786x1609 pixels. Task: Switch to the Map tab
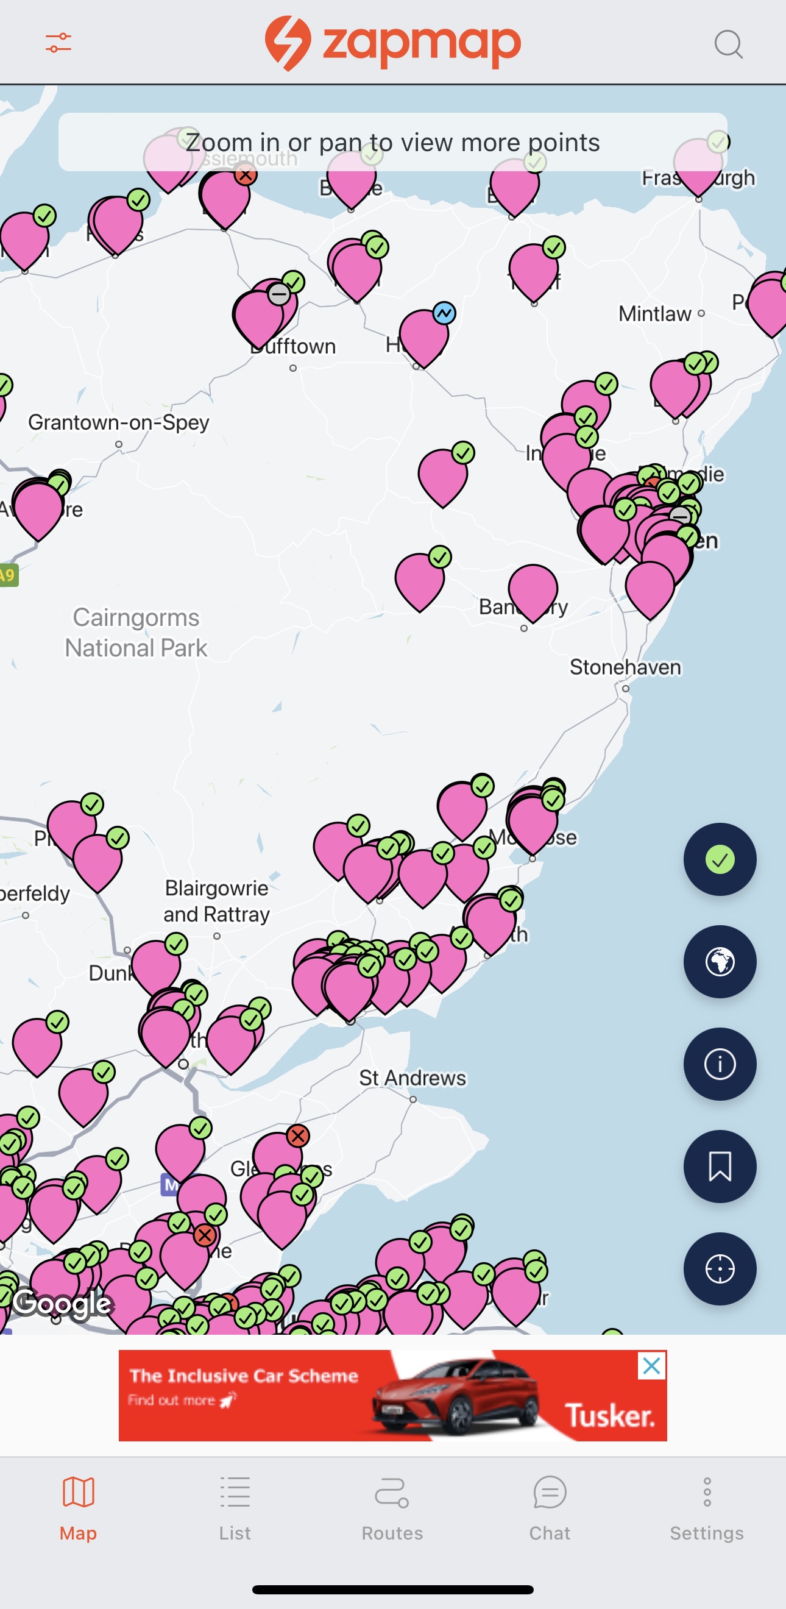[78, 1508]
